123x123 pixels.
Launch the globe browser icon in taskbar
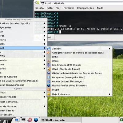pos(36,120)
